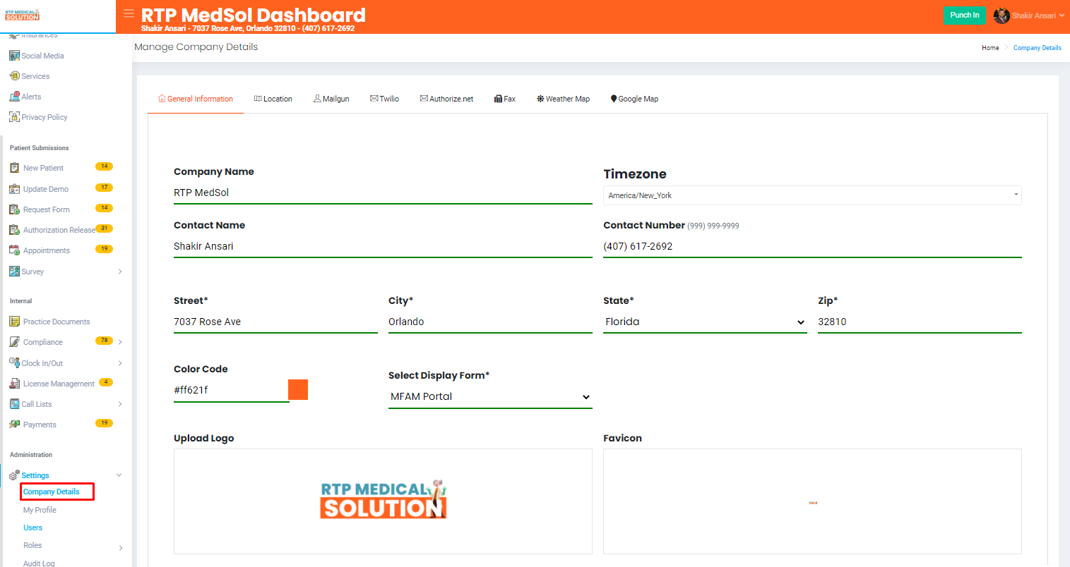Expand the Roles submenu chevron
This screenshot has height=567, width=1070.
coord(120,548)
